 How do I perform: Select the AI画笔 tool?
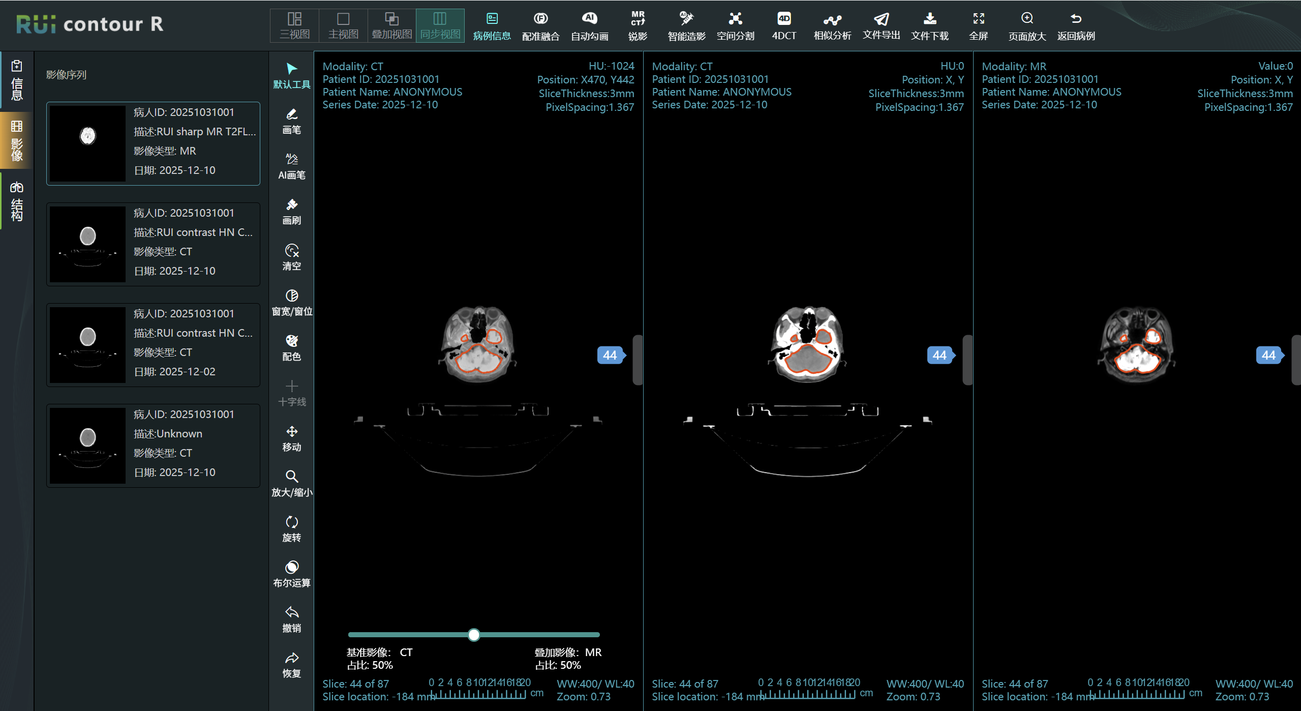coord(291,166)
